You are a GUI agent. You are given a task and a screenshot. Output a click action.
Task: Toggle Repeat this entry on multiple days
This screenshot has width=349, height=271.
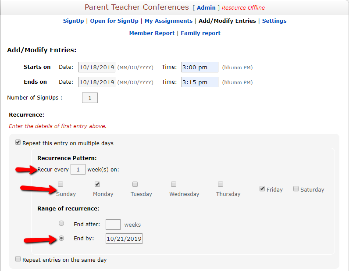pos(18,142)
